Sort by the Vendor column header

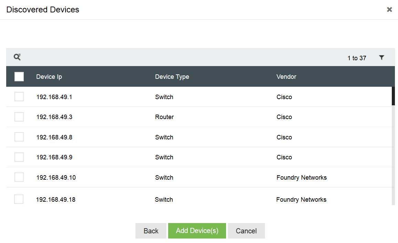pos(286,77)
